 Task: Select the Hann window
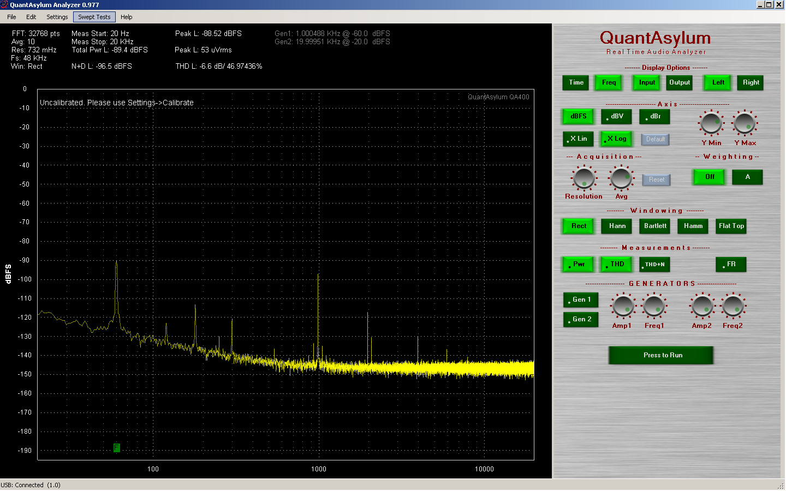[x=617, y=226]
